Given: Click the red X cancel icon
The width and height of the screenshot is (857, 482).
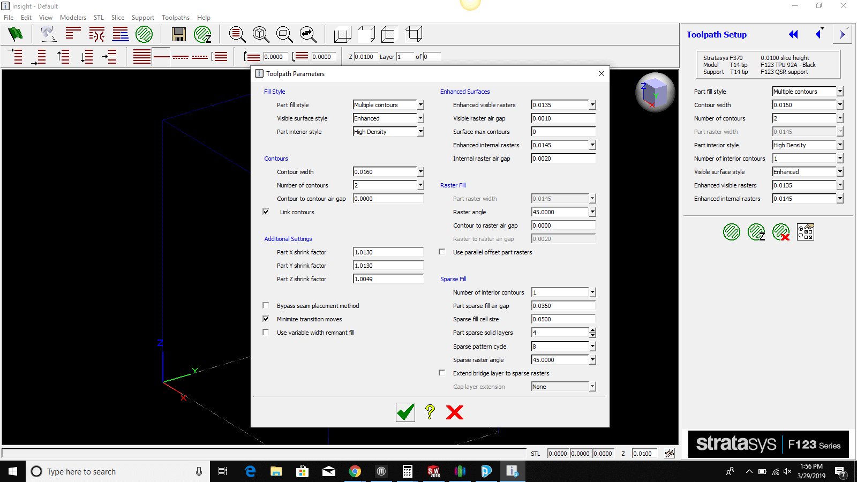Looking at the screenshot, I should pos(454,412).
